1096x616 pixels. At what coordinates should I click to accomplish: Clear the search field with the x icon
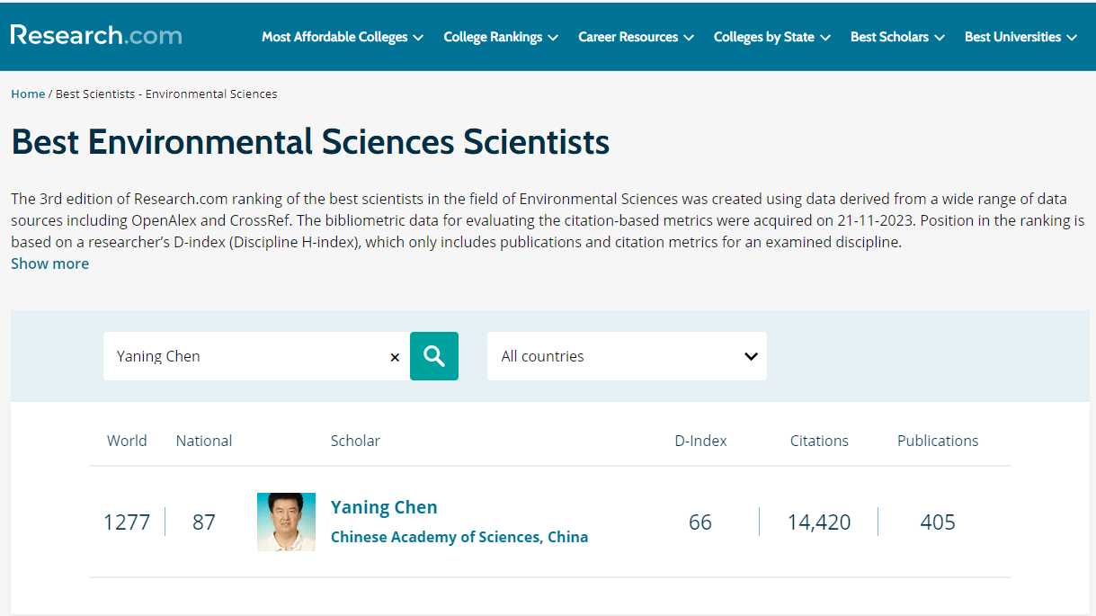pyautogui.click(x=395, y=357)
